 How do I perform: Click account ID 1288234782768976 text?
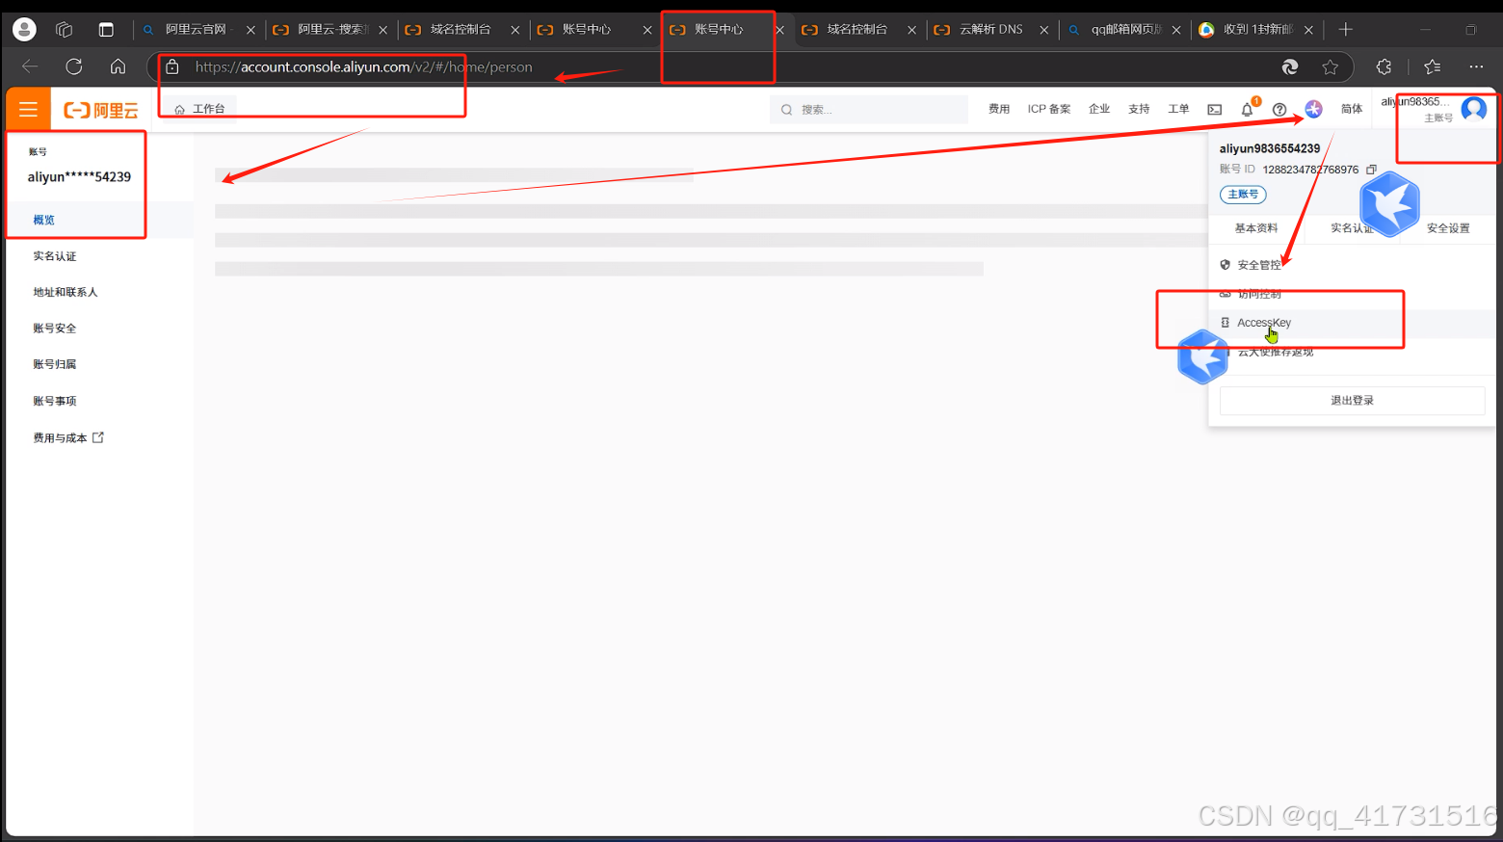click(x=1310, y=170)
